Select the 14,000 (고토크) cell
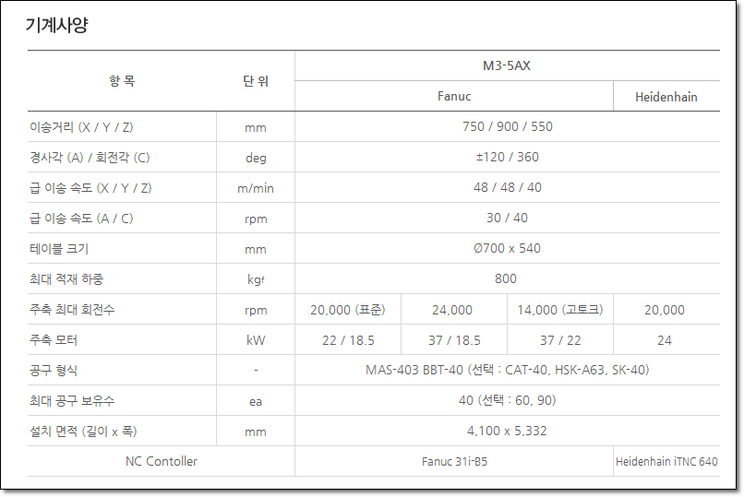The height and width of the screenshot is (497, 744). click(560, 310)
